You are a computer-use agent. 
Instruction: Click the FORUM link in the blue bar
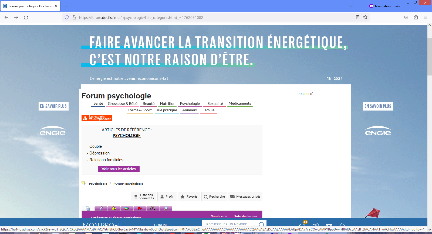click(160, 225)
